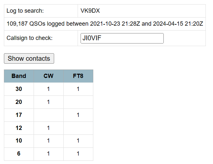Click the FT8 column header

point(78,76)
